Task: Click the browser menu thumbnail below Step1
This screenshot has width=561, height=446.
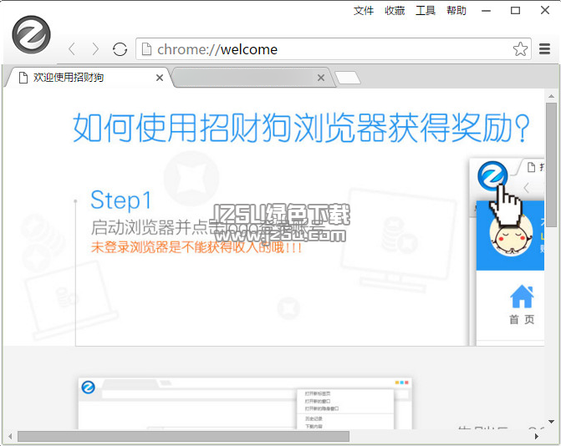Action: coord(245,403)
